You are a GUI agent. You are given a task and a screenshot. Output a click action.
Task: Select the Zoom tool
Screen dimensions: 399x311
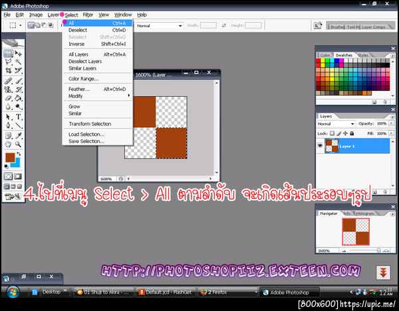(x=18, y=145)
